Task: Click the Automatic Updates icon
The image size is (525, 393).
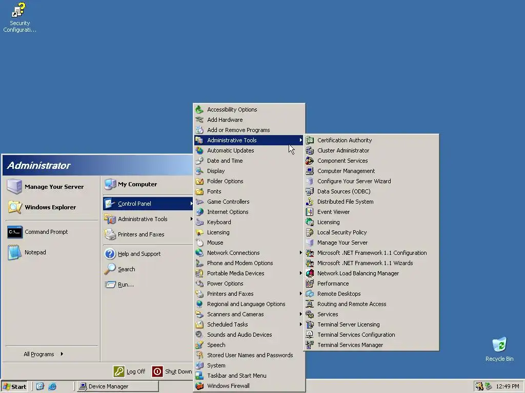Action: [x=199, y=150]
